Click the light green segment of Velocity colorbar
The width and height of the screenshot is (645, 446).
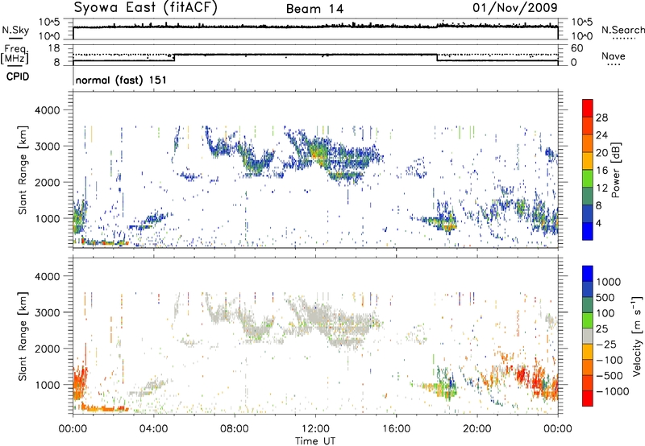click(588, 320)
